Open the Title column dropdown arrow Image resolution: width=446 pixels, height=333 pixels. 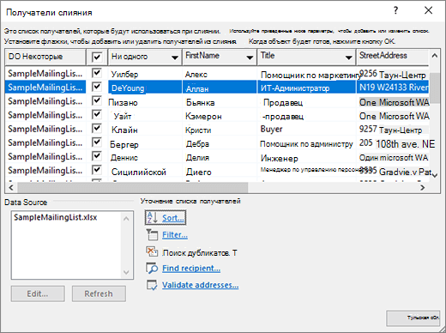(x=348, y=58)
